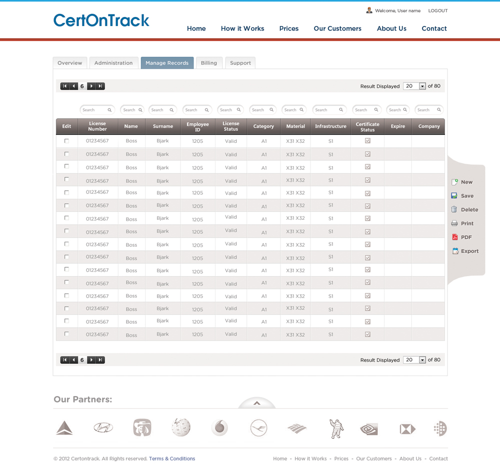Click the Save icon in side panel

(454, 196)
